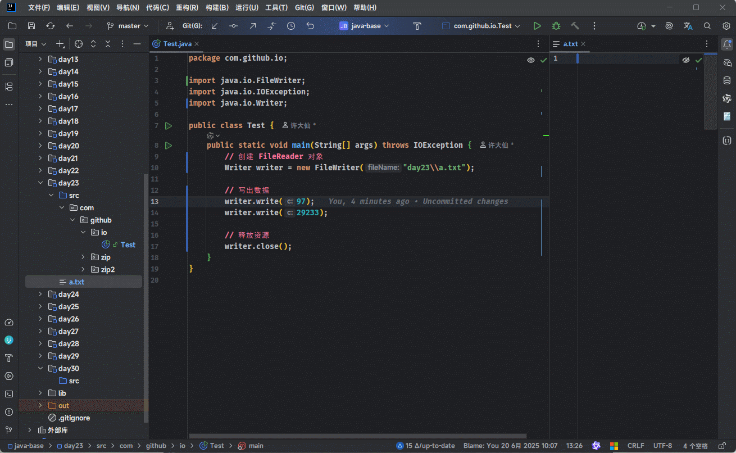Open the Notifications bell panel
Image resolution: width=736 pixels, height=453 pixels.
[727, 44]
